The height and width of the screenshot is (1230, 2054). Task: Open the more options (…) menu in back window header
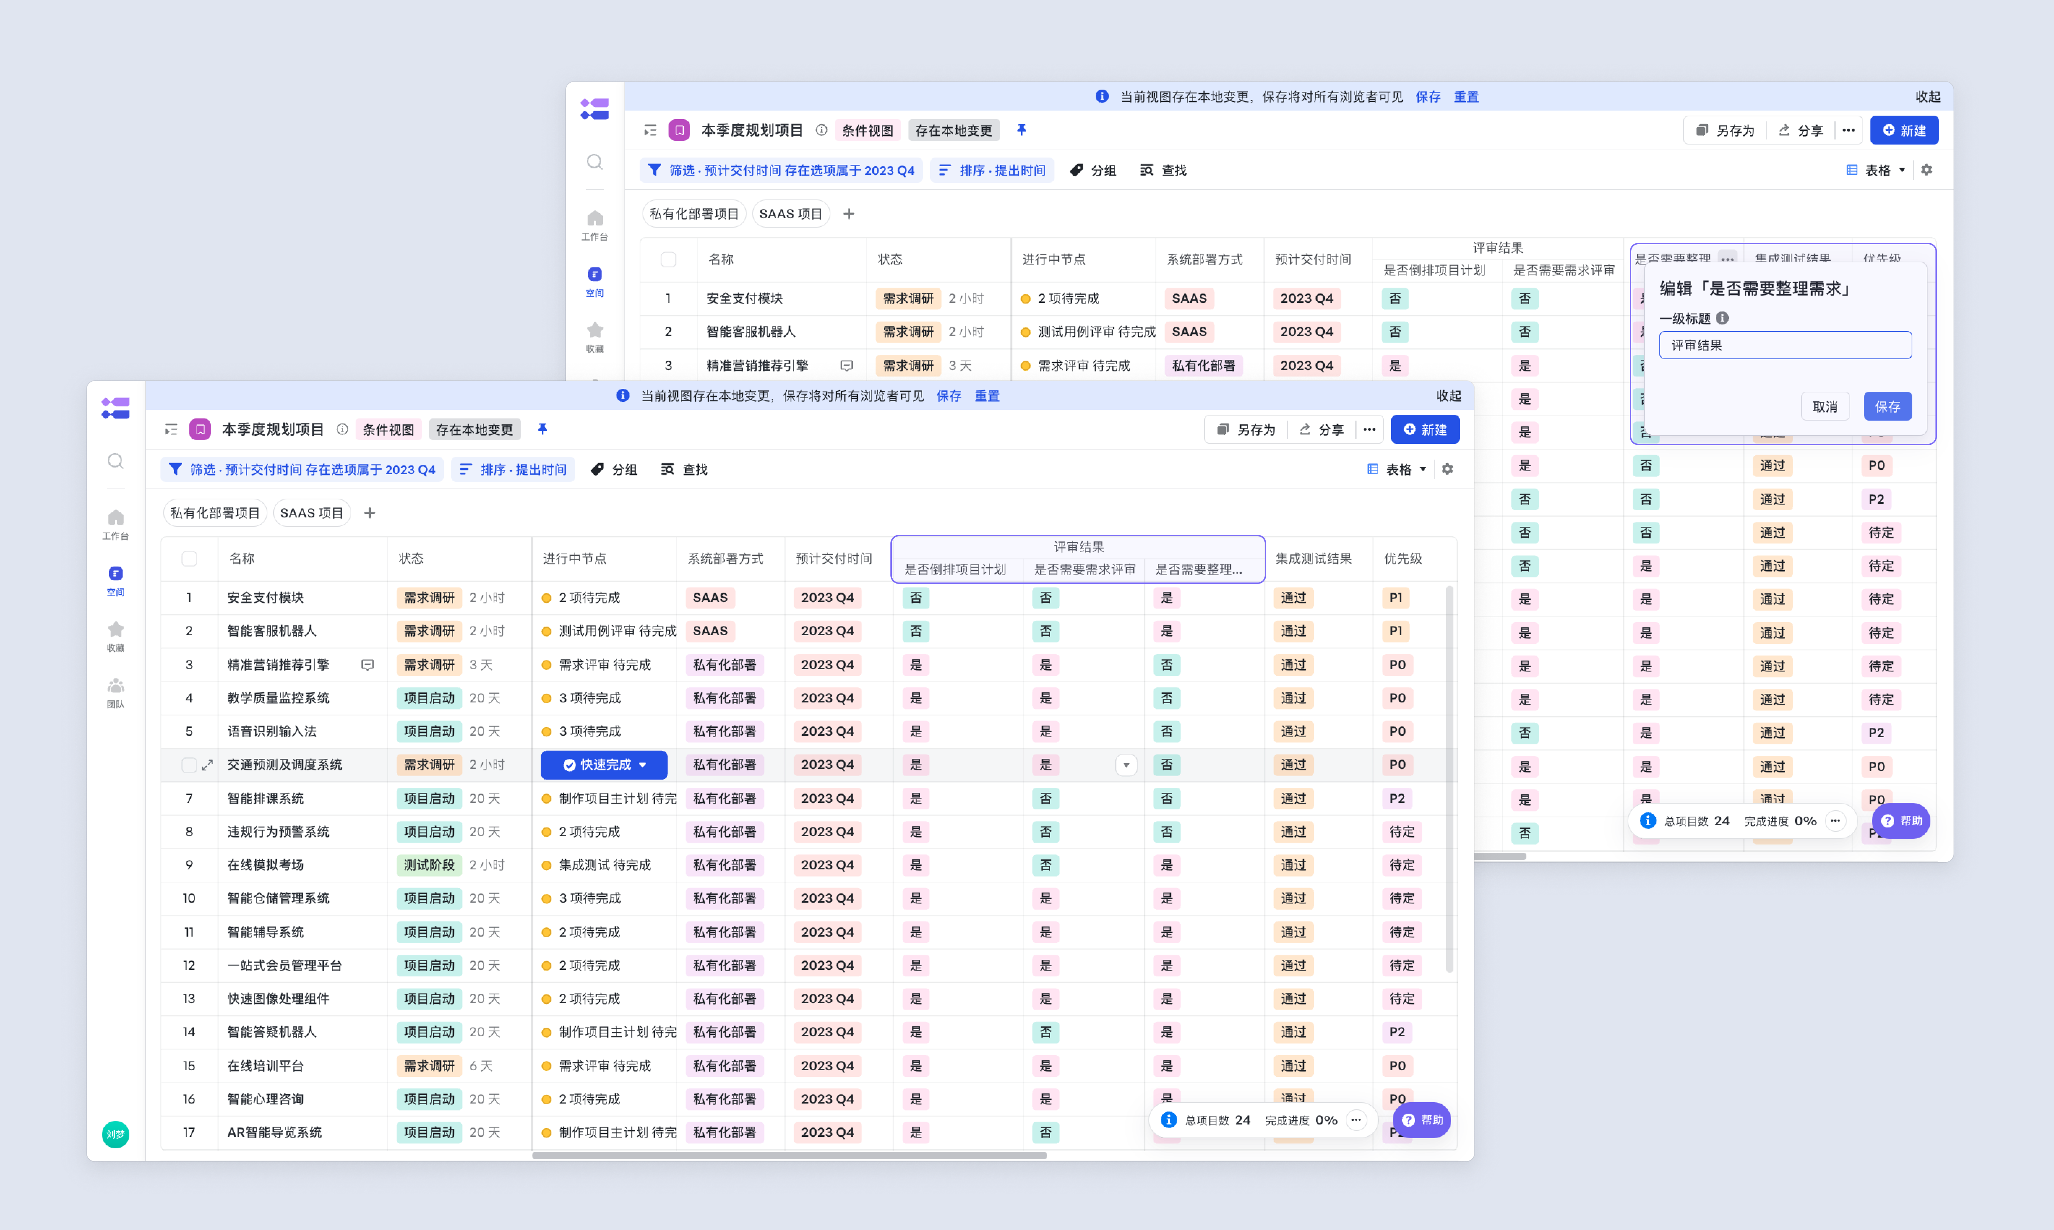[x=1848, y=130]
